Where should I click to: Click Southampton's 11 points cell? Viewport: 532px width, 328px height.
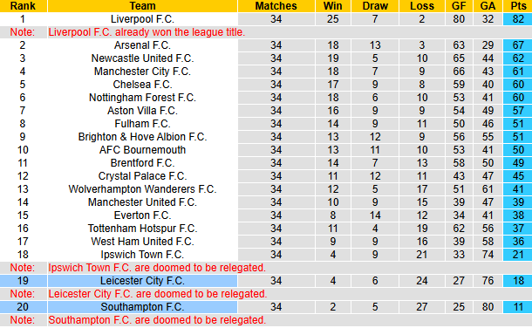518,307
